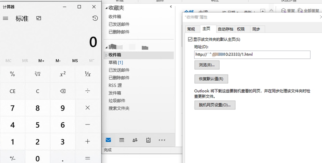The width and height of the screenshot is (322, 163).
Task: Collapse the 收藏夹 favorites section
Action: point(107,8)
